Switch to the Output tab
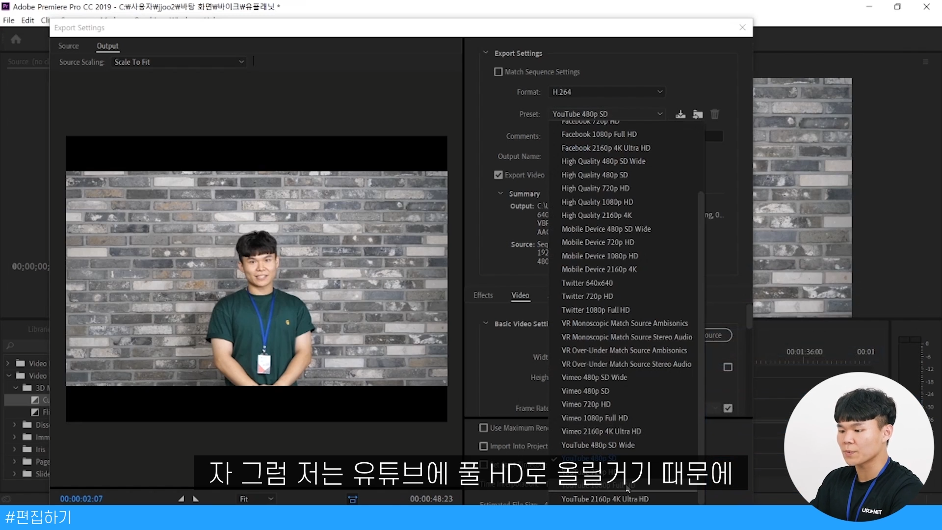Image resolution: width=942 pixels, height=530 pixels. pyautogui.click(x=107, y=46)
